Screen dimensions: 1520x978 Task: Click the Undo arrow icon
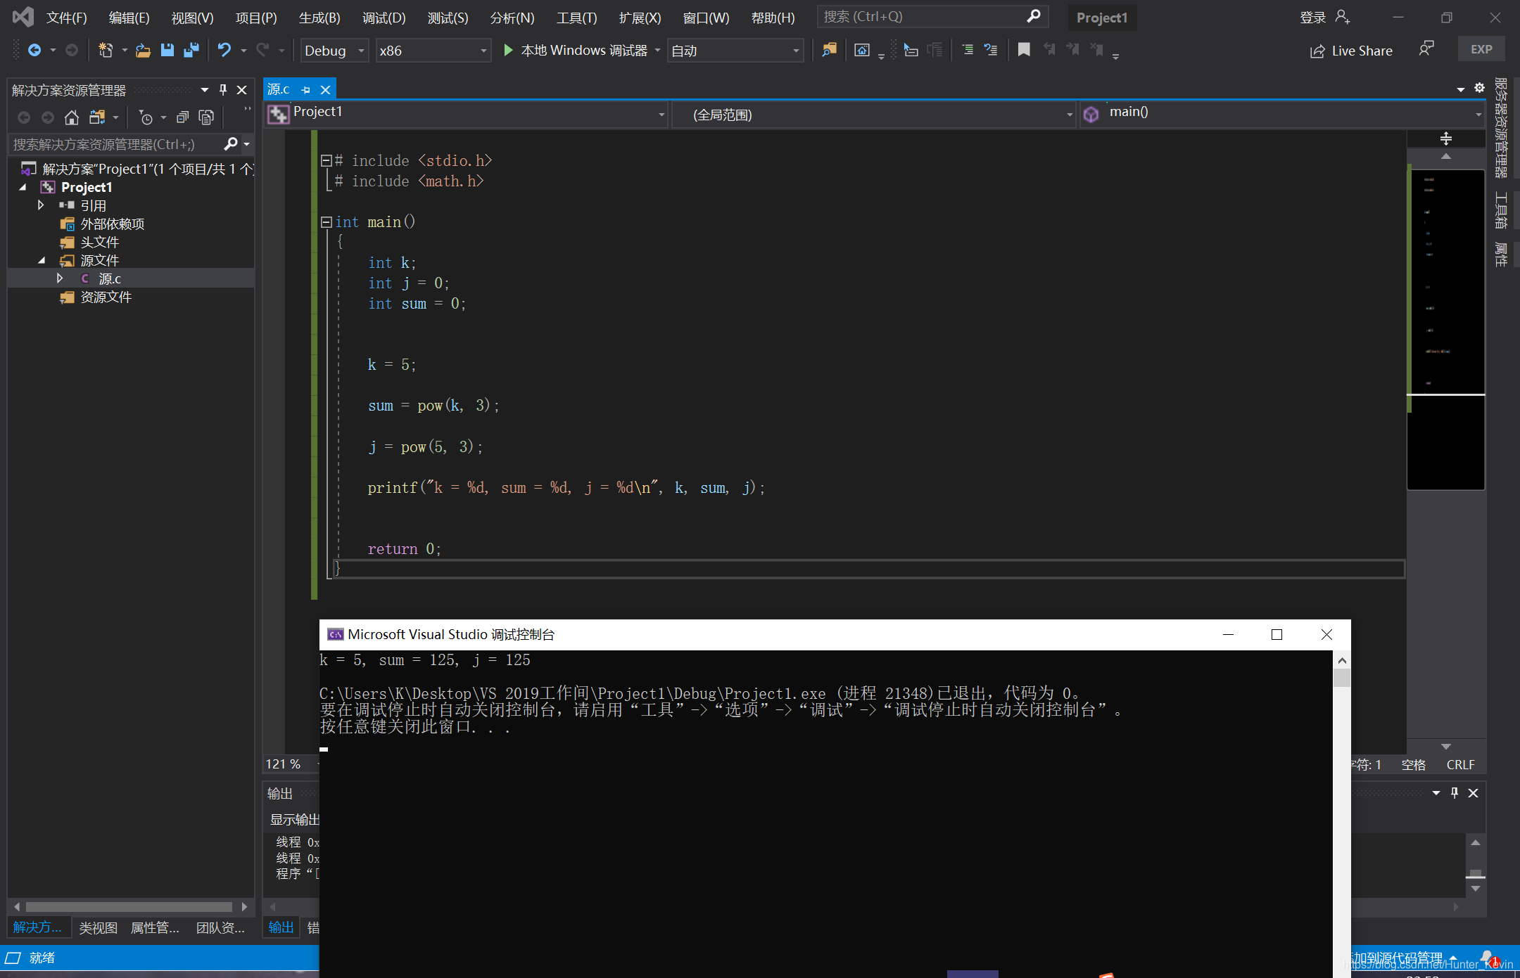click(x=224, y=50)
